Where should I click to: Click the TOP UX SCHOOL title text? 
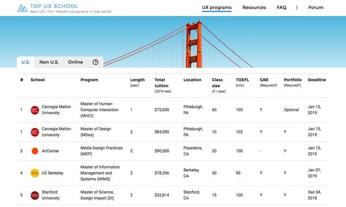[54, 6]
